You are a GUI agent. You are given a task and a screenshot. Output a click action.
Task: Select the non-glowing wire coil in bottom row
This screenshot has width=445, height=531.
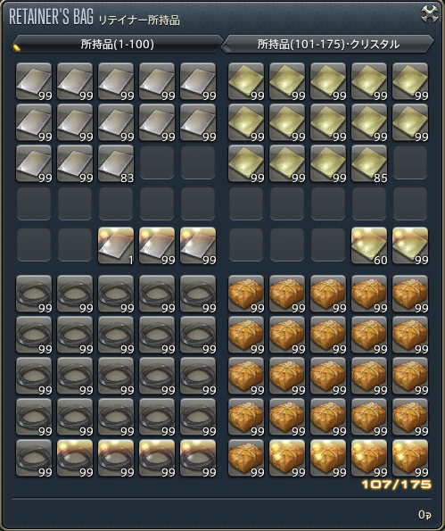(x=34, y=458)
